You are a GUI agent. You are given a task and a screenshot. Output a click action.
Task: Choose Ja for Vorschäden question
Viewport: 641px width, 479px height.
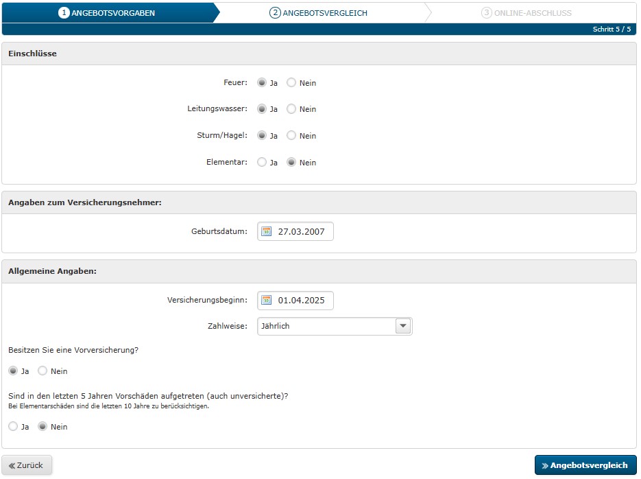13,427
